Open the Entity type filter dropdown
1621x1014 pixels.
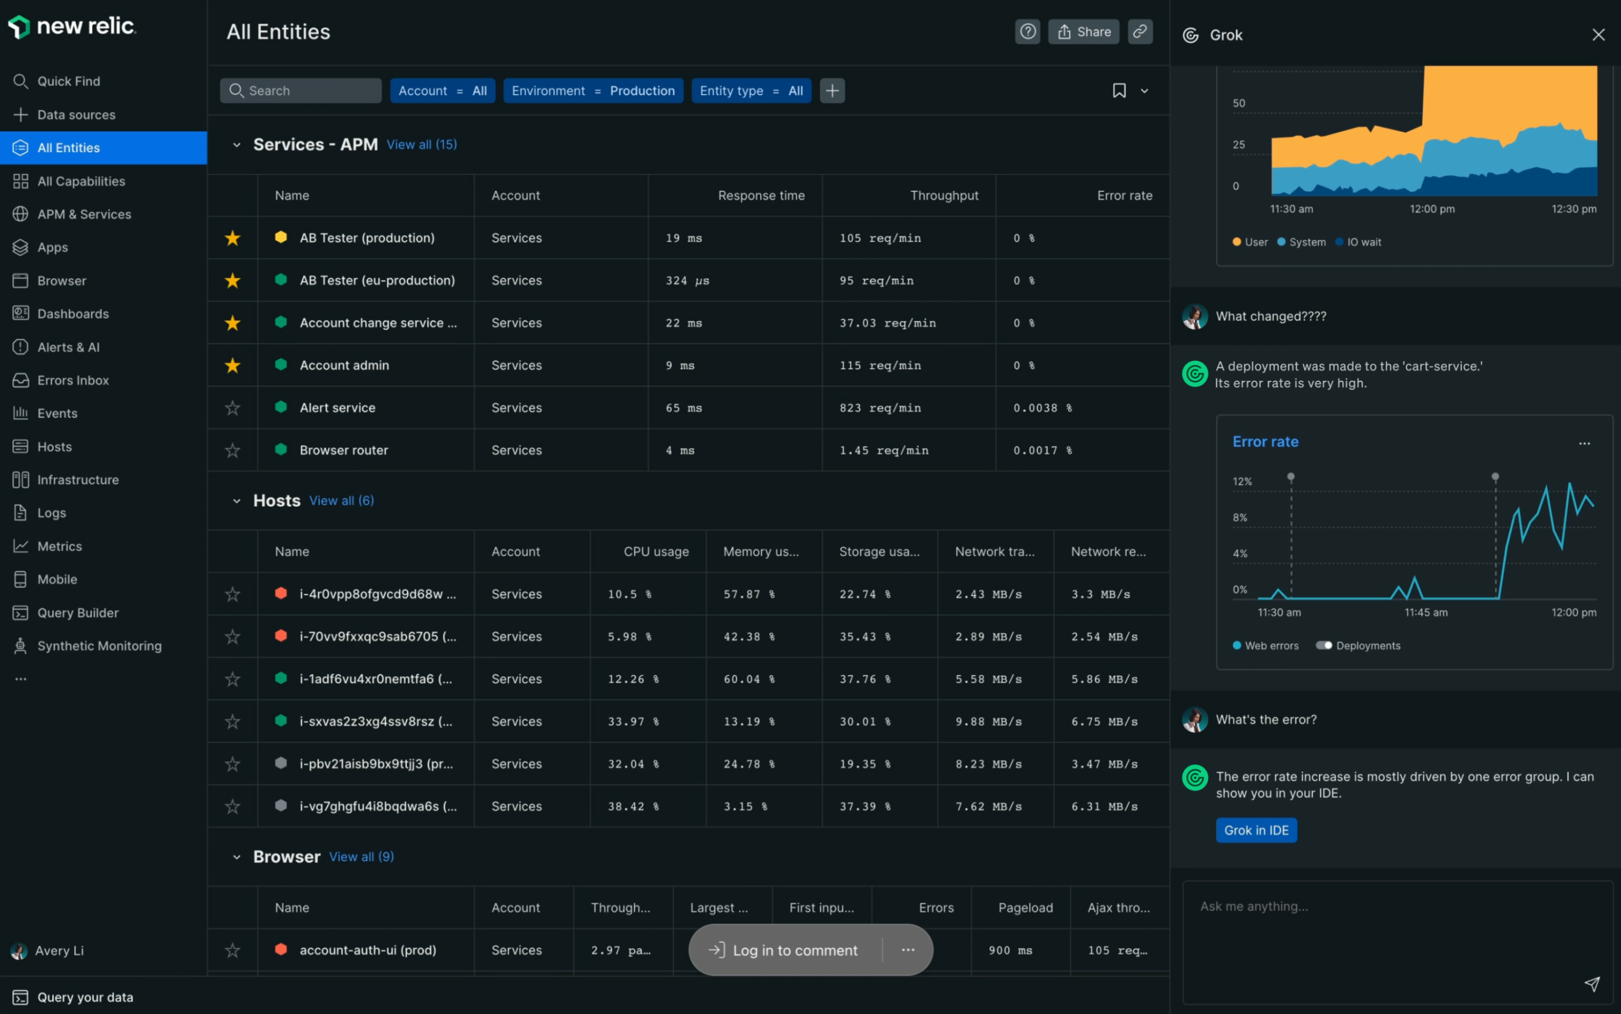point(751,90)
